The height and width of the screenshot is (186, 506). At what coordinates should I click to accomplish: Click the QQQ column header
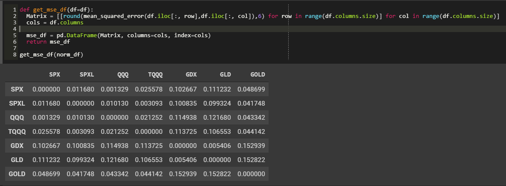(123, 74)
